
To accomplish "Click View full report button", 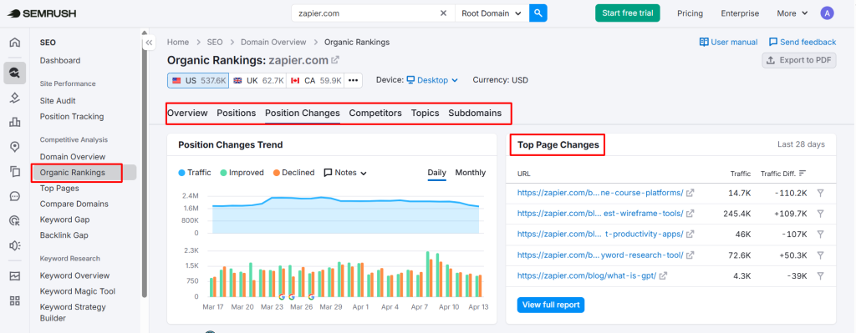I will click(551, 305).
